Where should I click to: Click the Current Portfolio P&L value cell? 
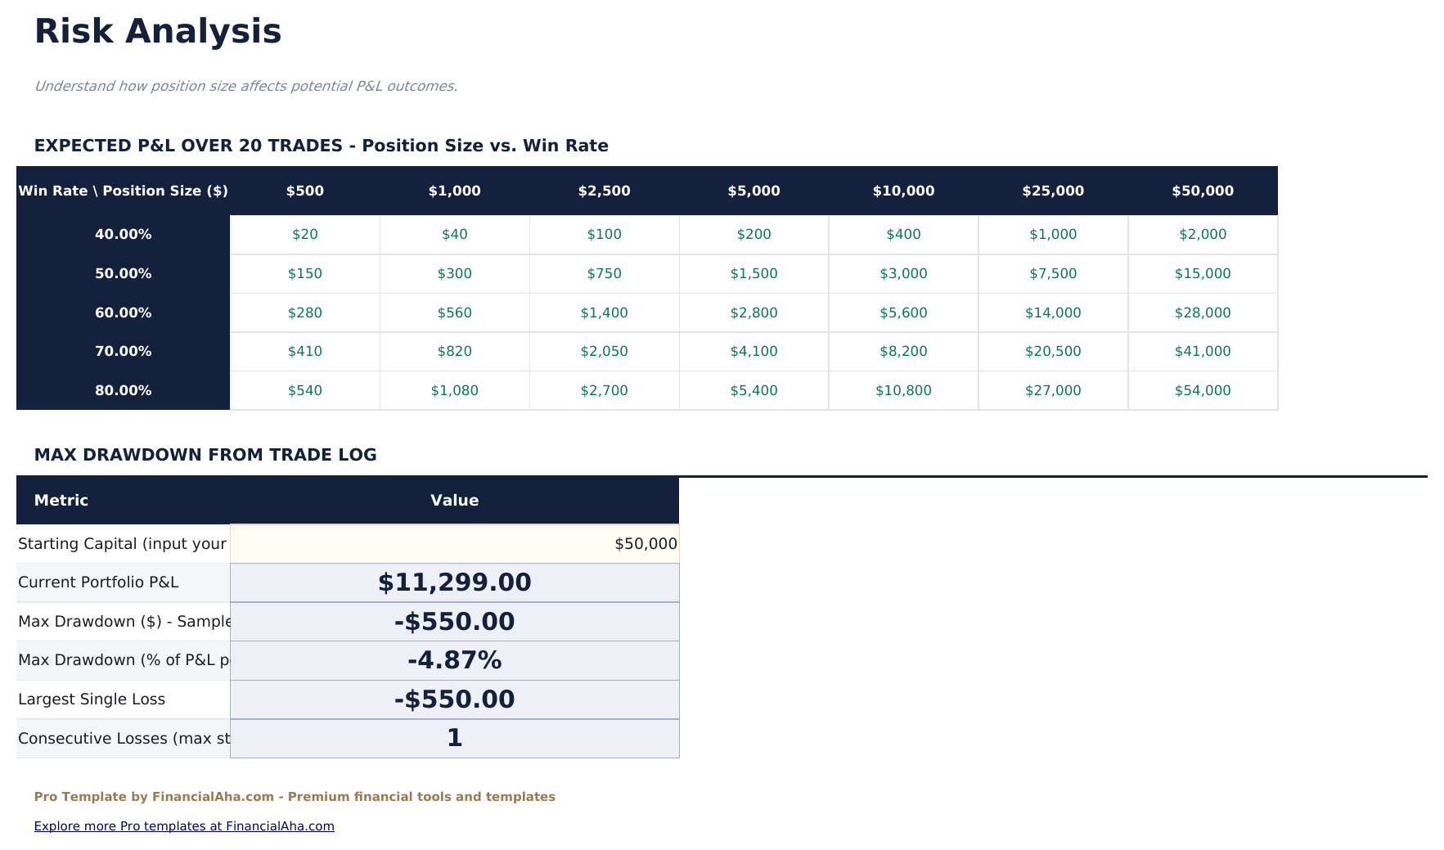point(454,582)
